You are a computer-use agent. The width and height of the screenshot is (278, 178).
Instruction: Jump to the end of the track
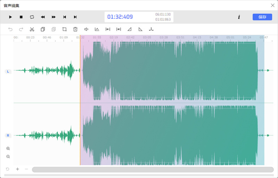coord(75,17)
